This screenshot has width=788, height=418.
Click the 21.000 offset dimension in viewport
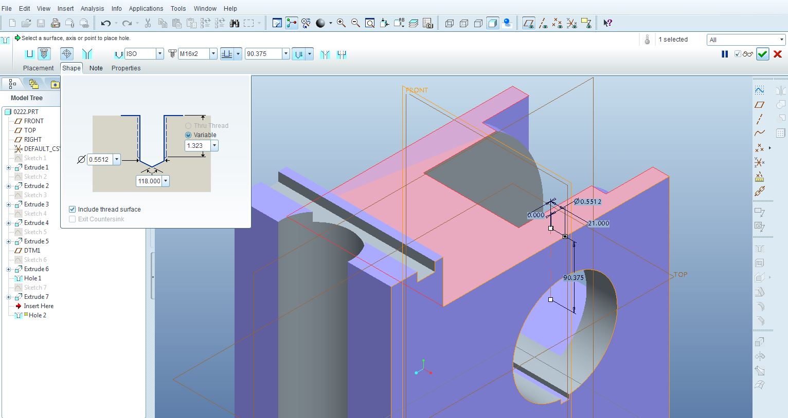599,223
